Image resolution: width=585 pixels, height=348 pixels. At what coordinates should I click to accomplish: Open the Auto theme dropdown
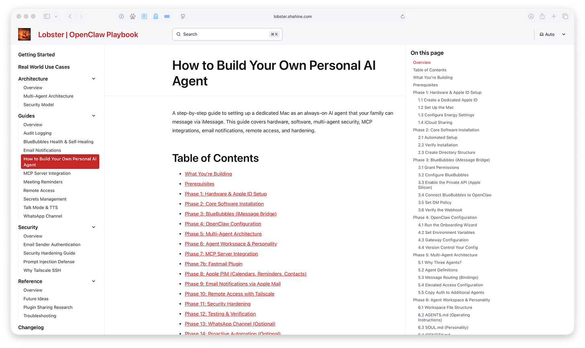click(x=552, y=34)
